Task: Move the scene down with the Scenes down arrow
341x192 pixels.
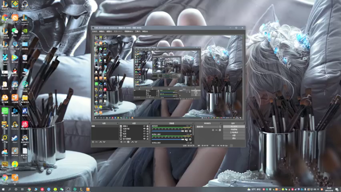Action: point(104,142)
